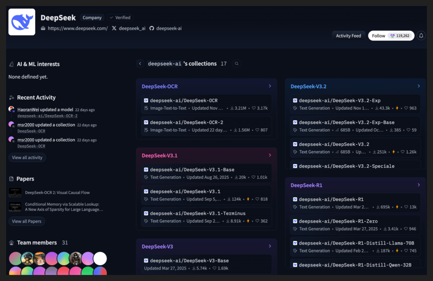The image size is (433, 281).
Task: Click the Image-Text-to-Text icon on DeepSeek-OCR-2 row
Action: click(x=146, y=130)
